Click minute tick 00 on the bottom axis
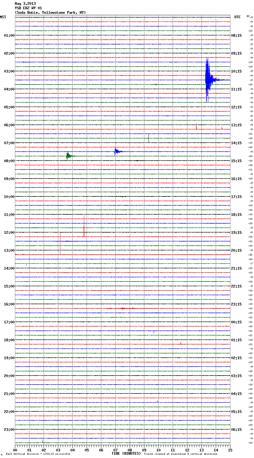Image resolution: width=254 pixels, height=458 pixels. point(15,450)
